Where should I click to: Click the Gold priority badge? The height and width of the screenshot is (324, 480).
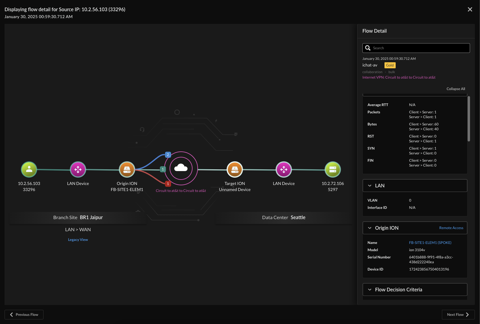click(x=390, y=65)
